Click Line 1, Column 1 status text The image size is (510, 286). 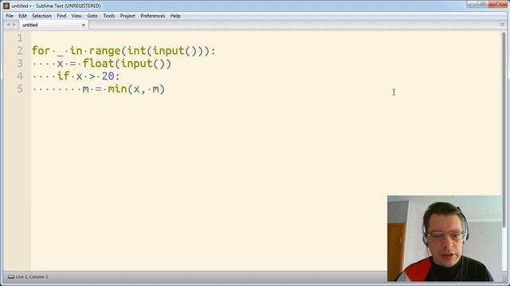(32, 277)
